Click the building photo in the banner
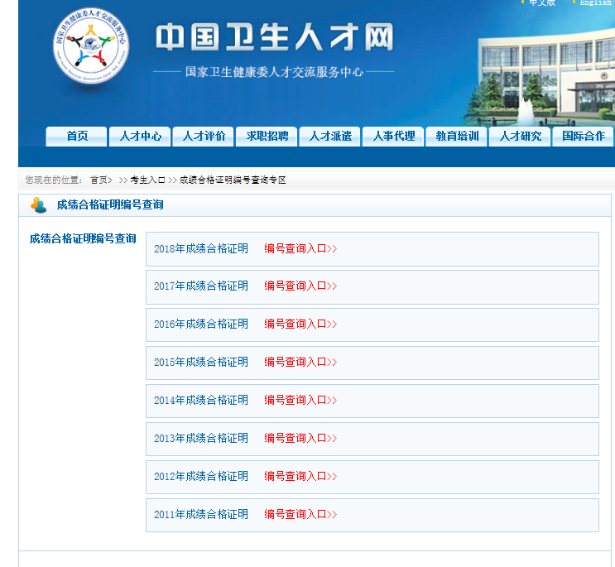The image size is (615, 567). tap(540, 76)
